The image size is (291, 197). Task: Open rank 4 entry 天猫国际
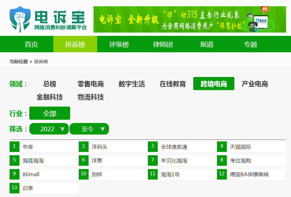(251, 147)
